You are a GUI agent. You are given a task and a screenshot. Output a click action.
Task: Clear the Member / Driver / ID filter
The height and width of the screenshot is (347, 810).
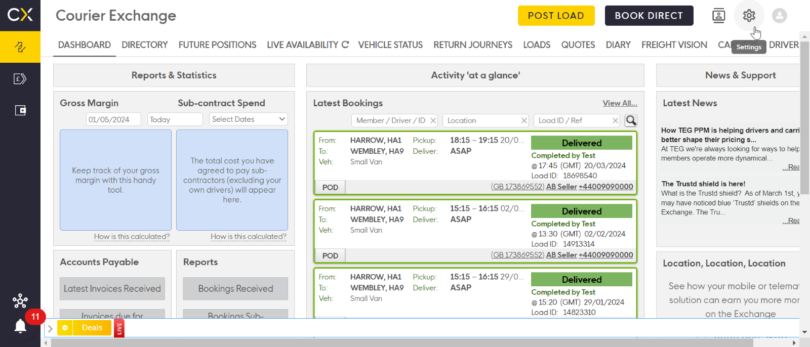pyautogui.click(x=433, y=120)
